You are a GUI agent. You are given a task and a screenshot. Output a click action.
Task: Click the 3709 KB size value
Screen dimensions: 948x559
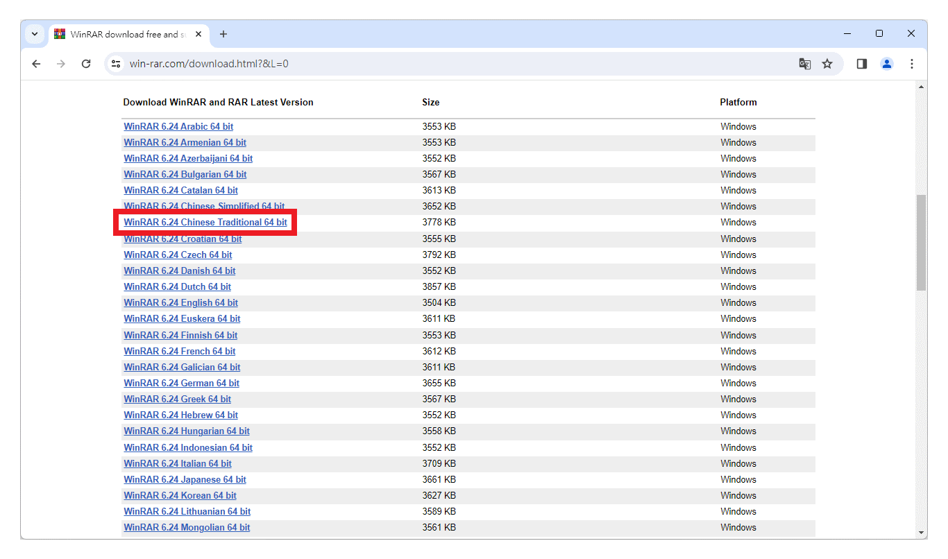tap(439, 463)
